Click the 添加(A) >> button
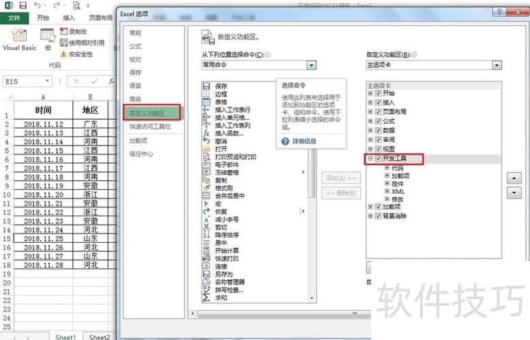The height and width of the screenshot is (340, 530). [x=341, y=177]
